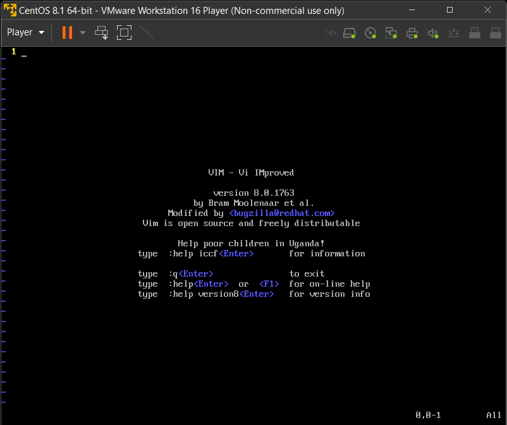This screenshot has width=507, height=425.
Task: Click the ":help iccf<Enter>" text
Action: (211, 253)
